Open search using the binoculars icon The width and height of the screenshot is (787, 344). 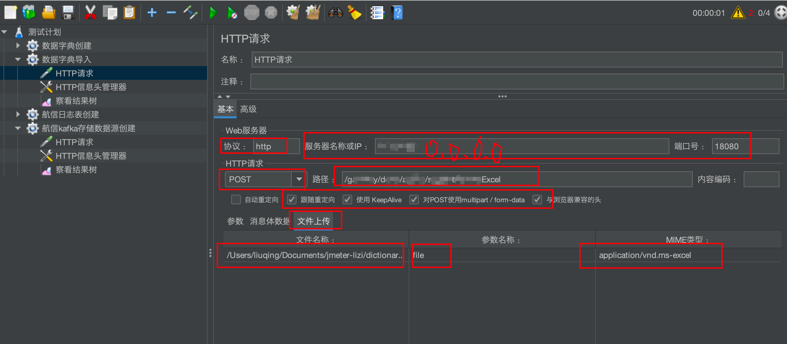(x=335, y=12)
